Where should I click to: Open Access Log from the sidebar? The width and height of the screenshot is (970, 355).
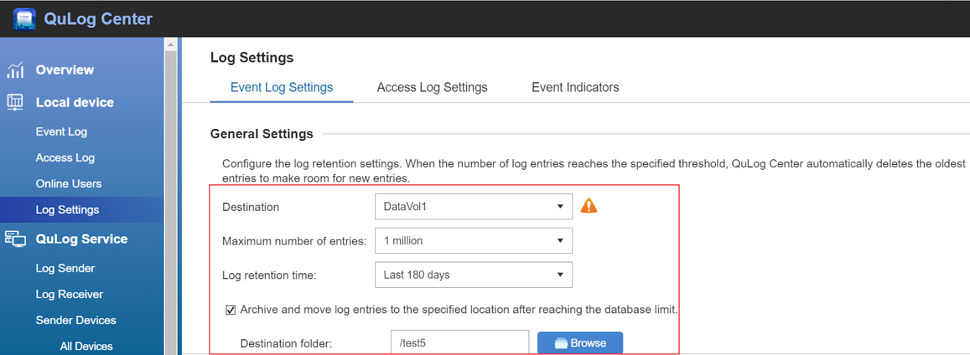point(65,158)
